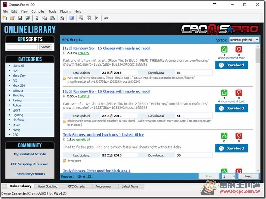This screenshot has height=199, width=266.
Task: Open the GPC Scripting Reference link
Action: [x=30, y=164]
